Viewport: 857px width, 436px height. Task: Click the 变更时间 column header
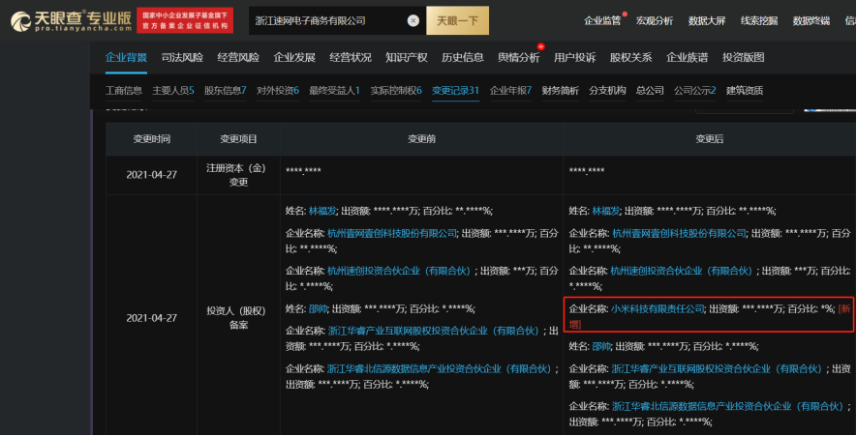151,139
